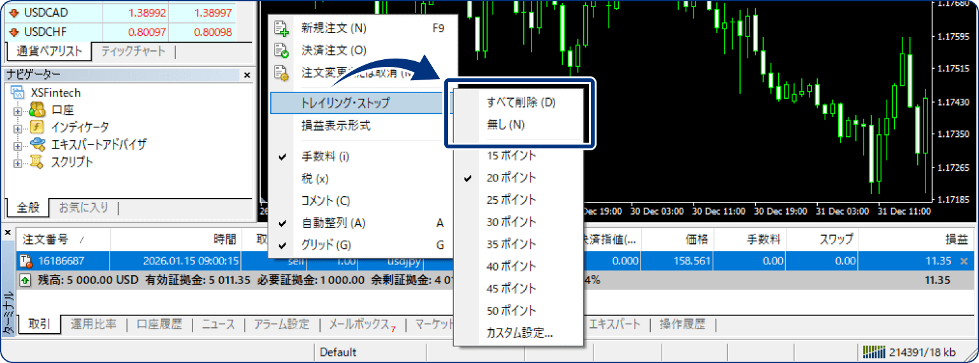Open the ニュース terminal tab
Viewport: 979px width, 363px height.
(x=218, y=324)
